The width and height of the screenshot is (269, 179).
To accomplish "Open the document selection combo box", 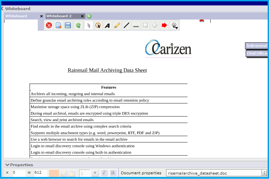I will [214, 173].
